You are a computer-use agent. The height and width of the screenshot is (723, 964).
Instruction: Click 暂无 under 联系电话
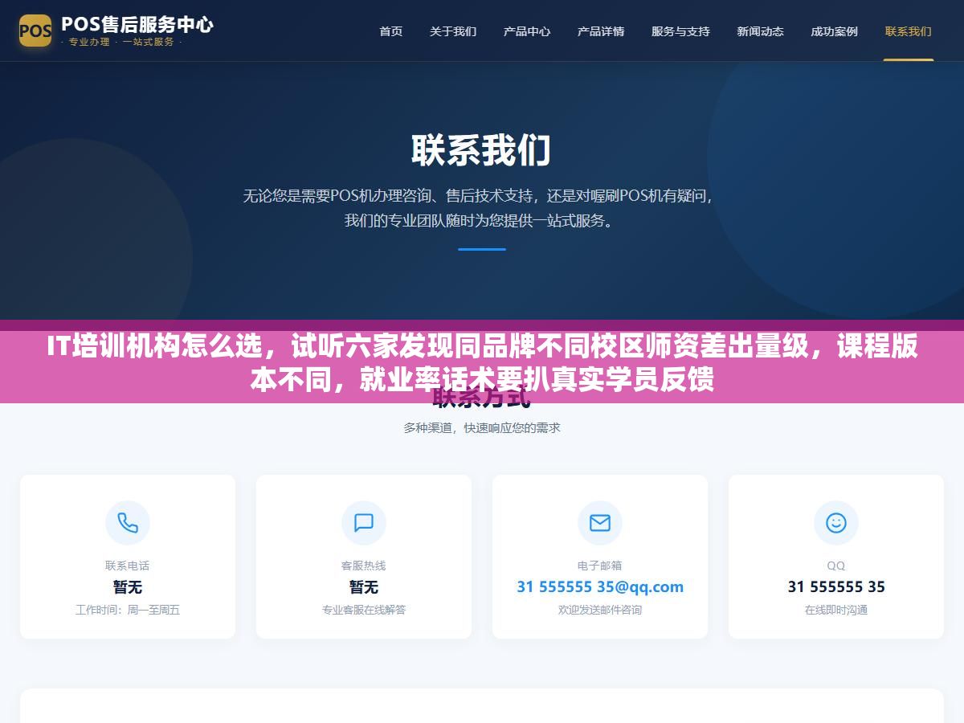click(128, 587)
